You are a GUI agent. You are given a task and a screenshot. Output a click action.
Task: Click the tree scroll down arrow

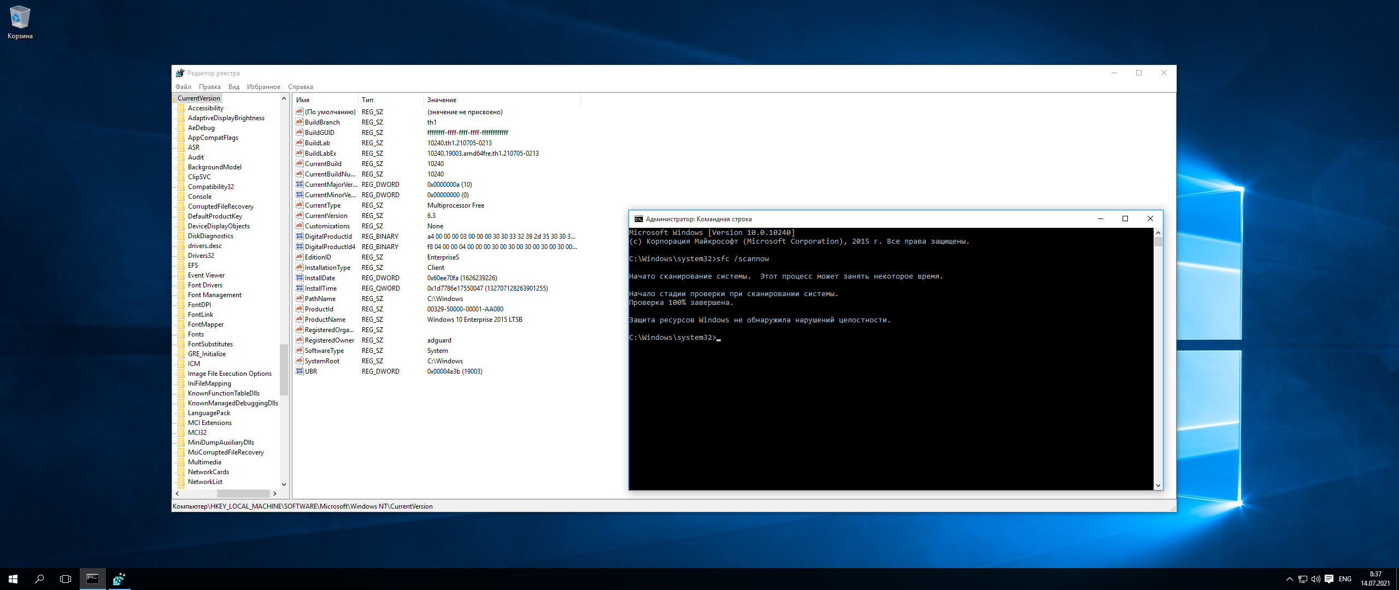pos(284,484)
